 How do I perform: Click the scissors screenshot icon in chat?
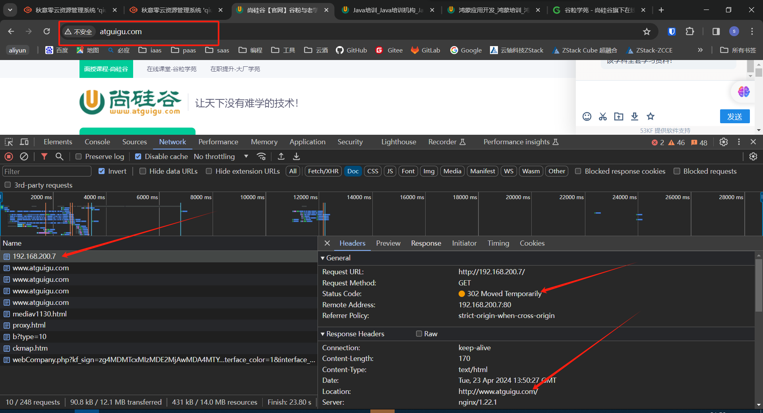(603, 116)
